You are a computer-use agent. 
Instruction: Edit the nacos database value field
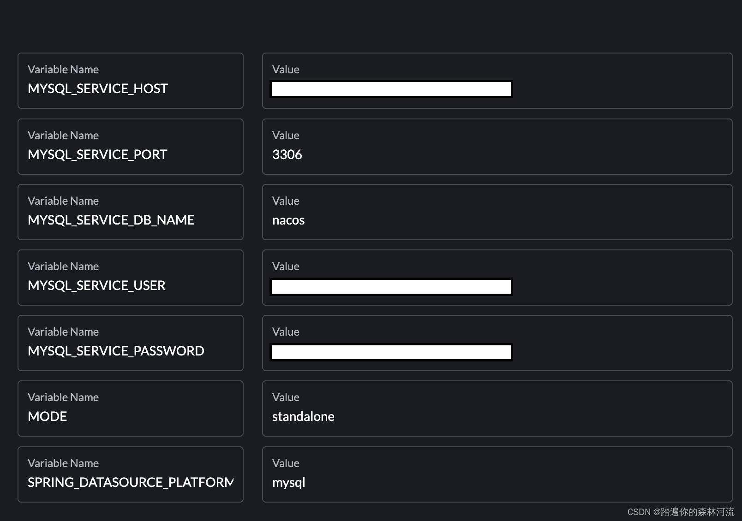tap(497, 212)
